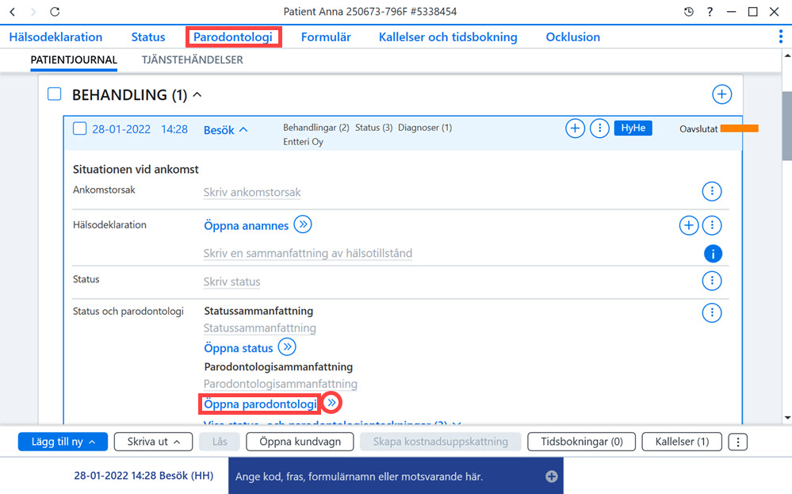Open the Parodontologi top menu
792x494 pixels.
233,37
